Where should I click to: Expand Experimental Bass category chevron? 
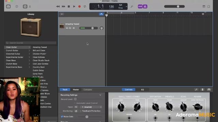click(x=29, y=67)
